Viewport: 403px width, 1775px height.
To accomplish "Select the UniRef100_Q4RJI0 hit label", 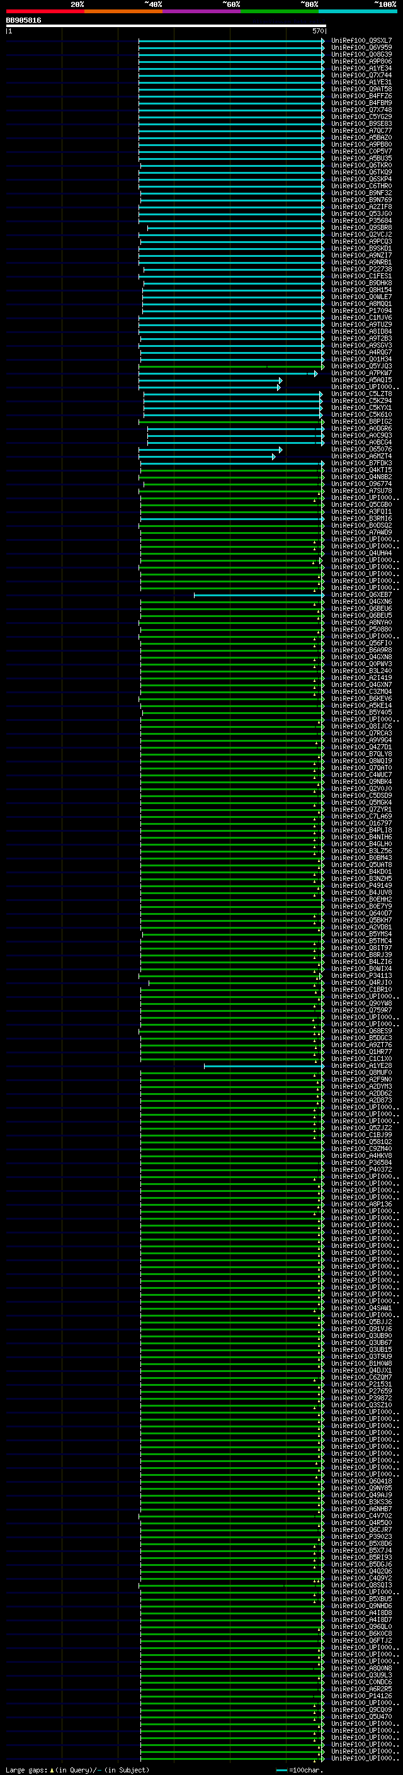I will pyautogui.click(x=361, y=984).
